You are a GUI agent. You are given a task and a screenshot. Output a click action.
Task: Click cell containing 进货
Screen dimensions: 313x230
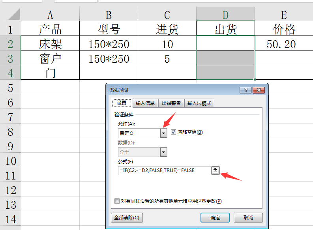coord(167,28)
